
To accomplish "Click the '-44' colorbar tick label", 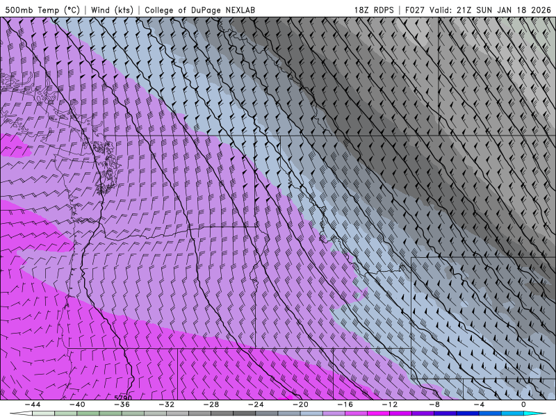I will (x=33, y=404).
